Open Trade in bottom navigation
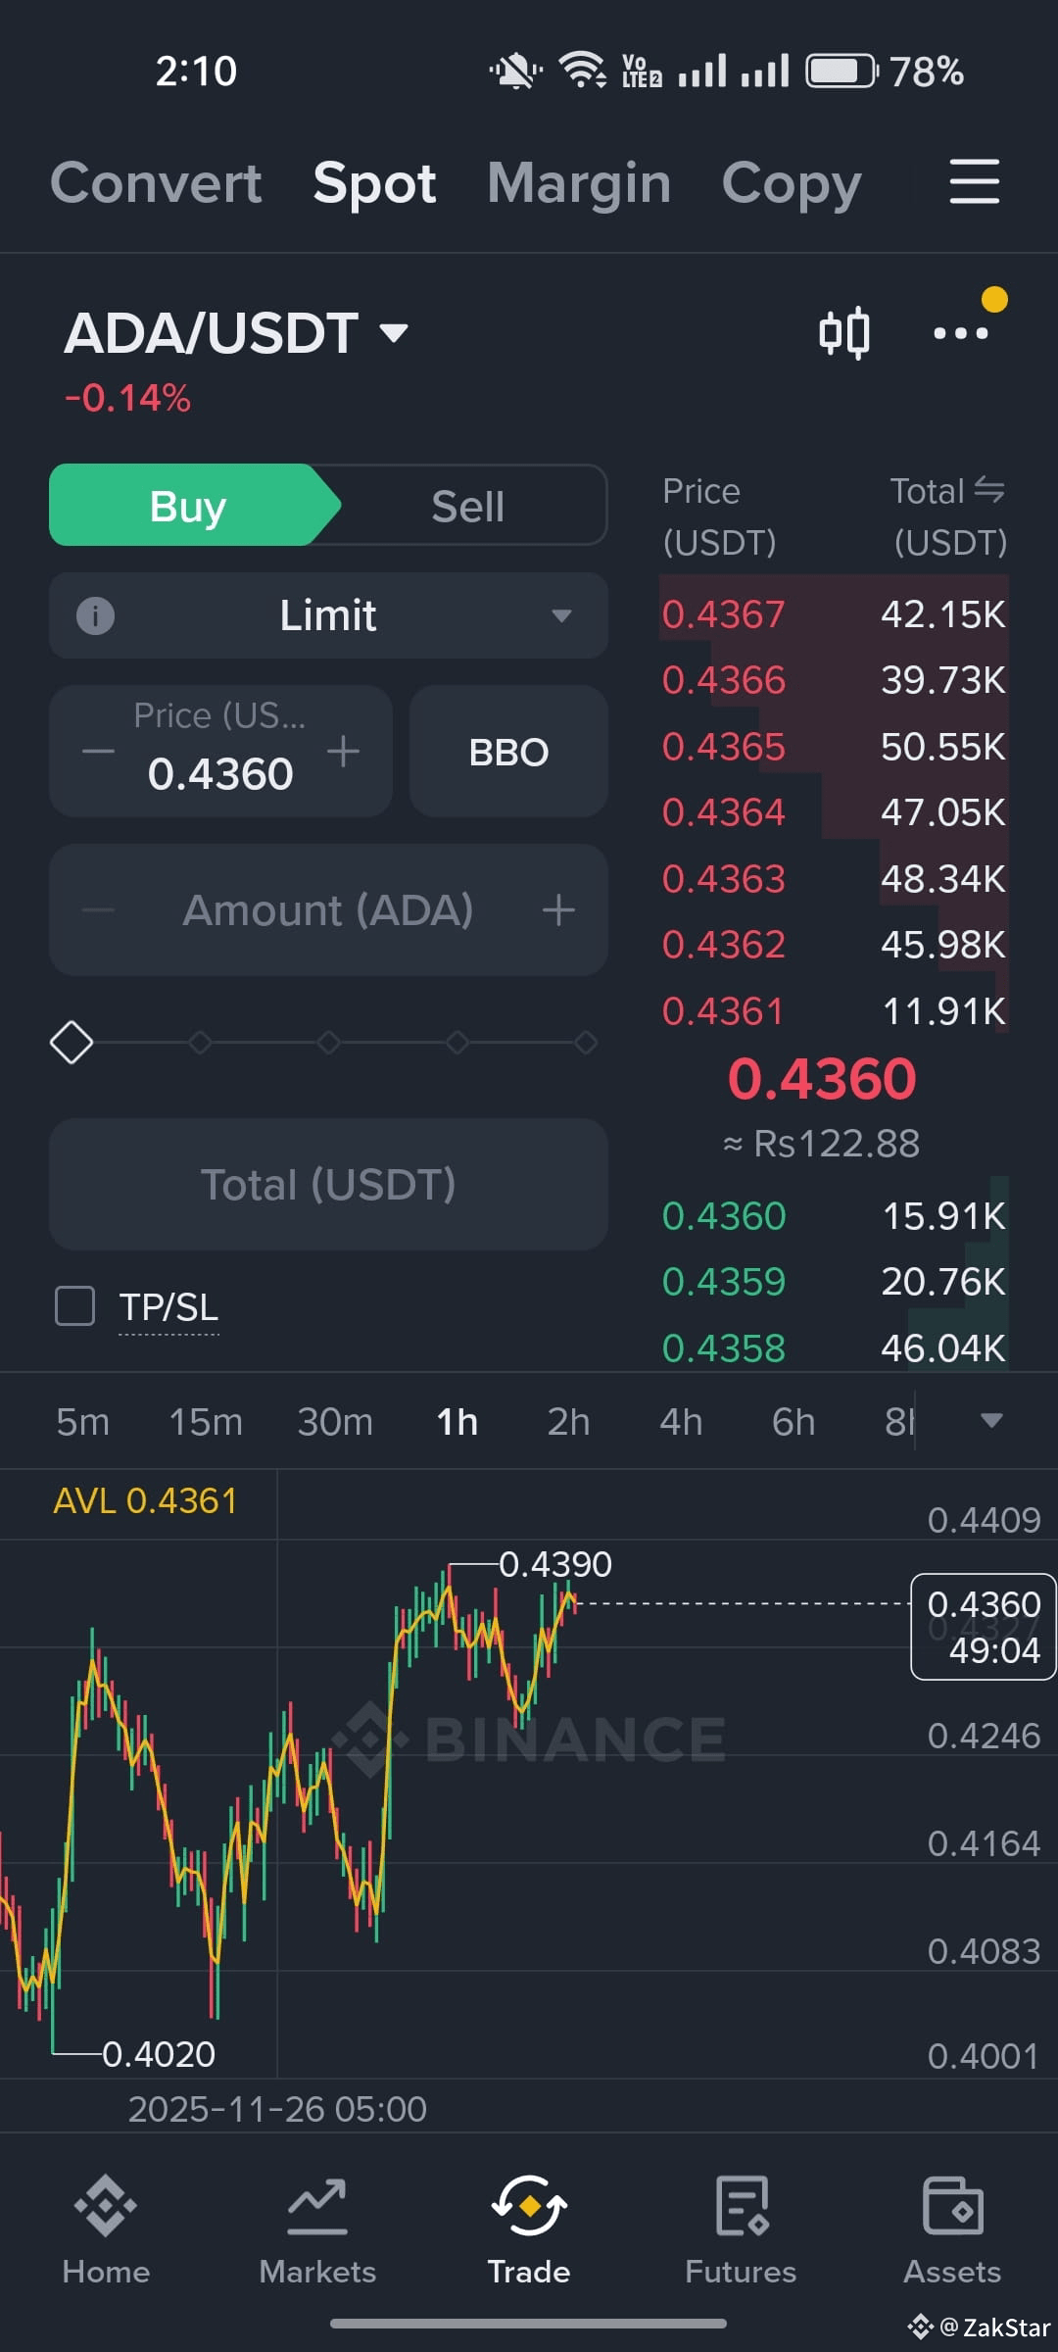 tap(529, 2231)
